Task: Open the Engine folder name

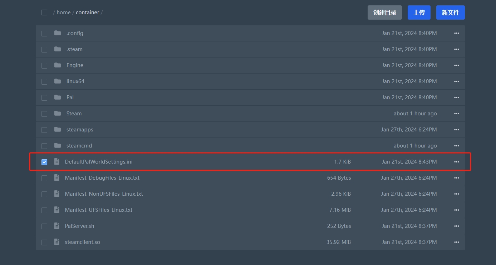Action: [75, 65]
